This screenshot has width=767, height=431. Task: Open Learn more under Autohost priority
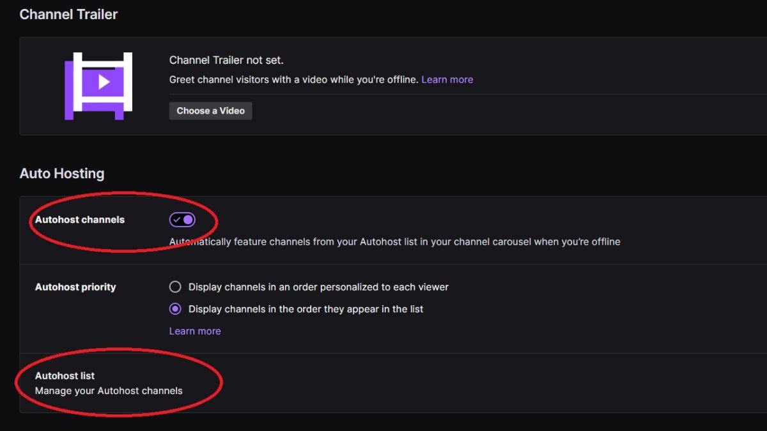(x=195, y=331)
